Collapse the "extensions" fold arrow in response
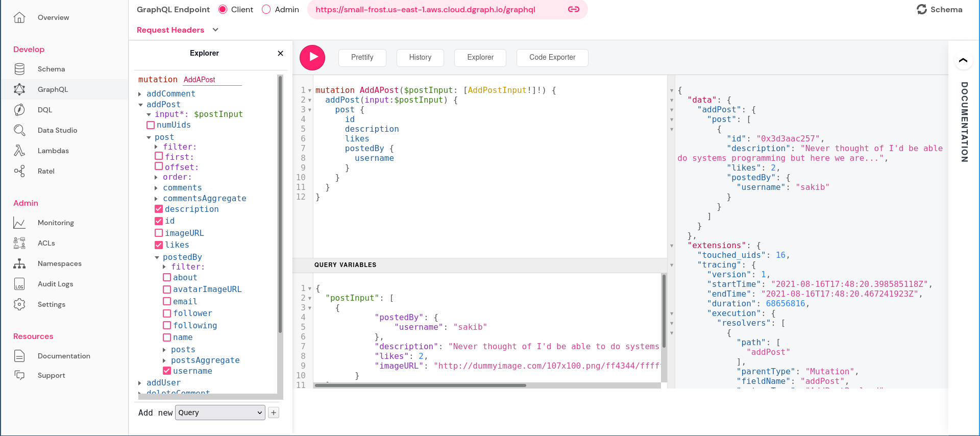This screenshot has width=980, height=436. 672,246
